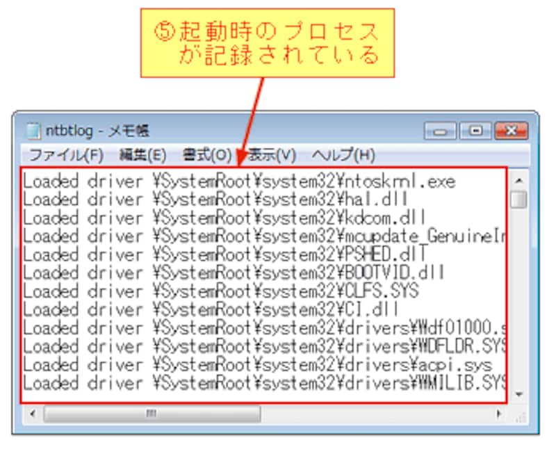Image resolution: width=556 pixels, height=454 pixels.
Task: Maximize the ntbtlog Notepad window
Action: (x=475, y=131)
